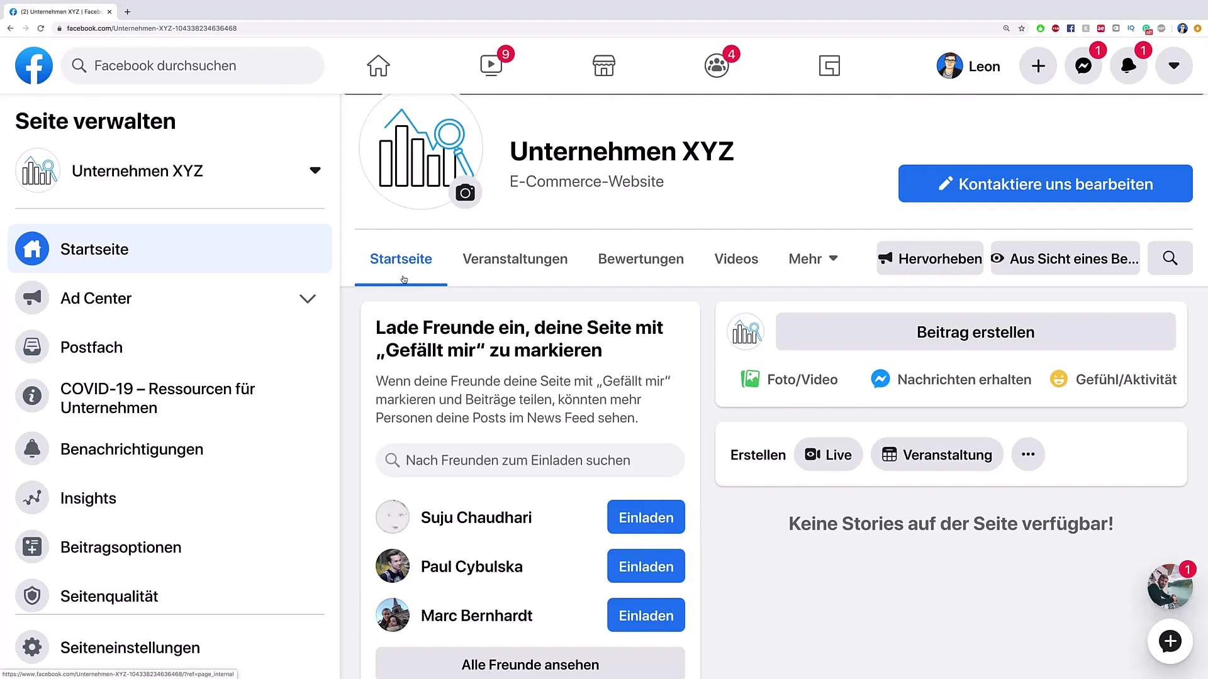Click the Gefühl/Aktivität emoji icon

pyautogui.click(x=1059, y=379)
